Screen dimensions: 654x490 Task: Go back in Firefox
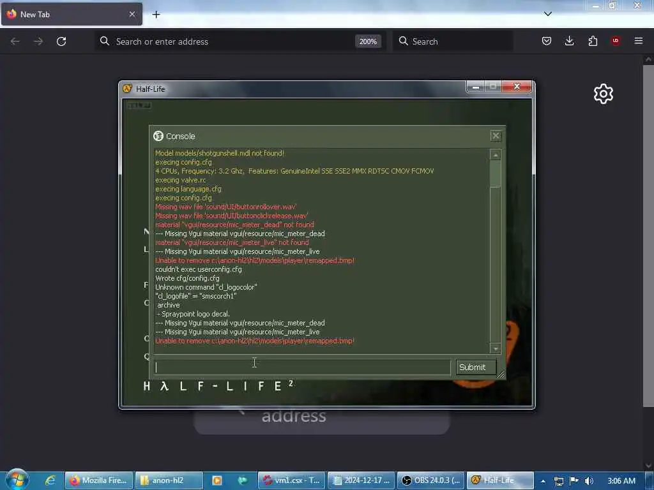click(x=15, y=41)
